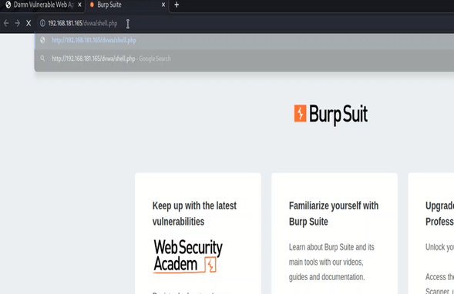Choose the shell.php URL suggestion
454x294 pixels.
point(244,41)
